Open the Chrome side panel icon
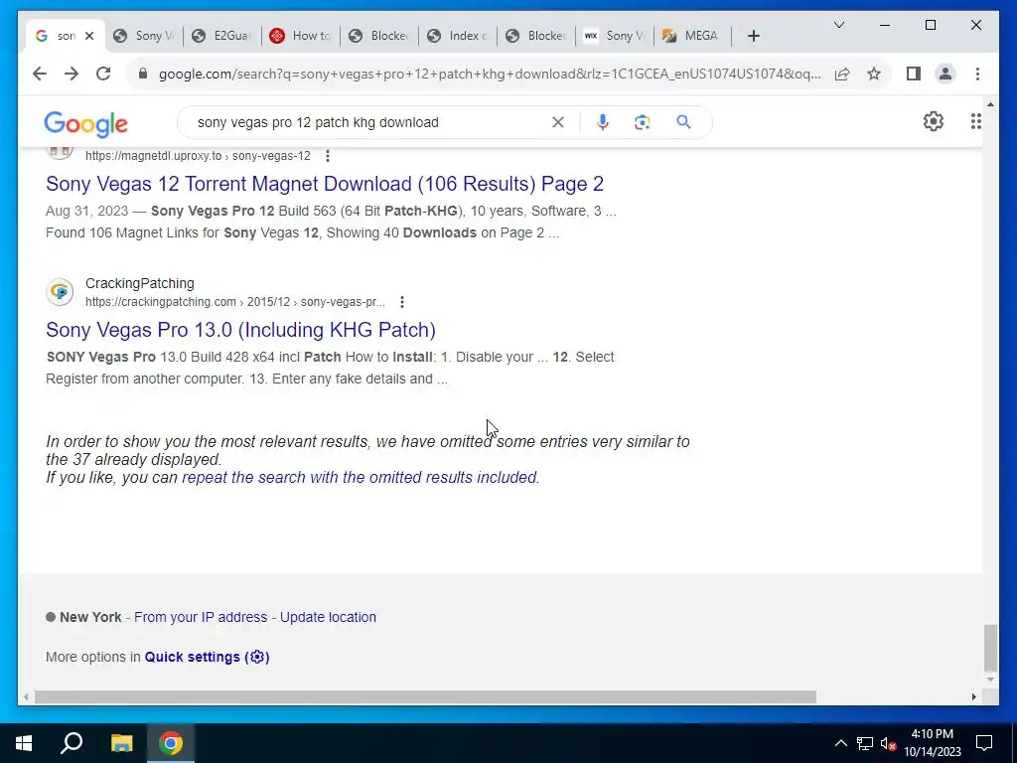Viewport: 1017px width, 763px height. tap(914, 74)
